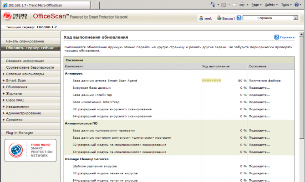This screenshot has width=305, height=182.
Task: Click the row База данных IntelliTrap
Action: click(179, 95)
